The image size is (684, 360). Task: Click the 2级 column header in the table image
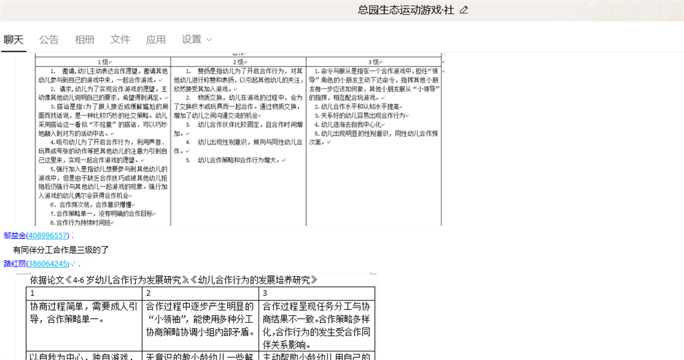238,61
